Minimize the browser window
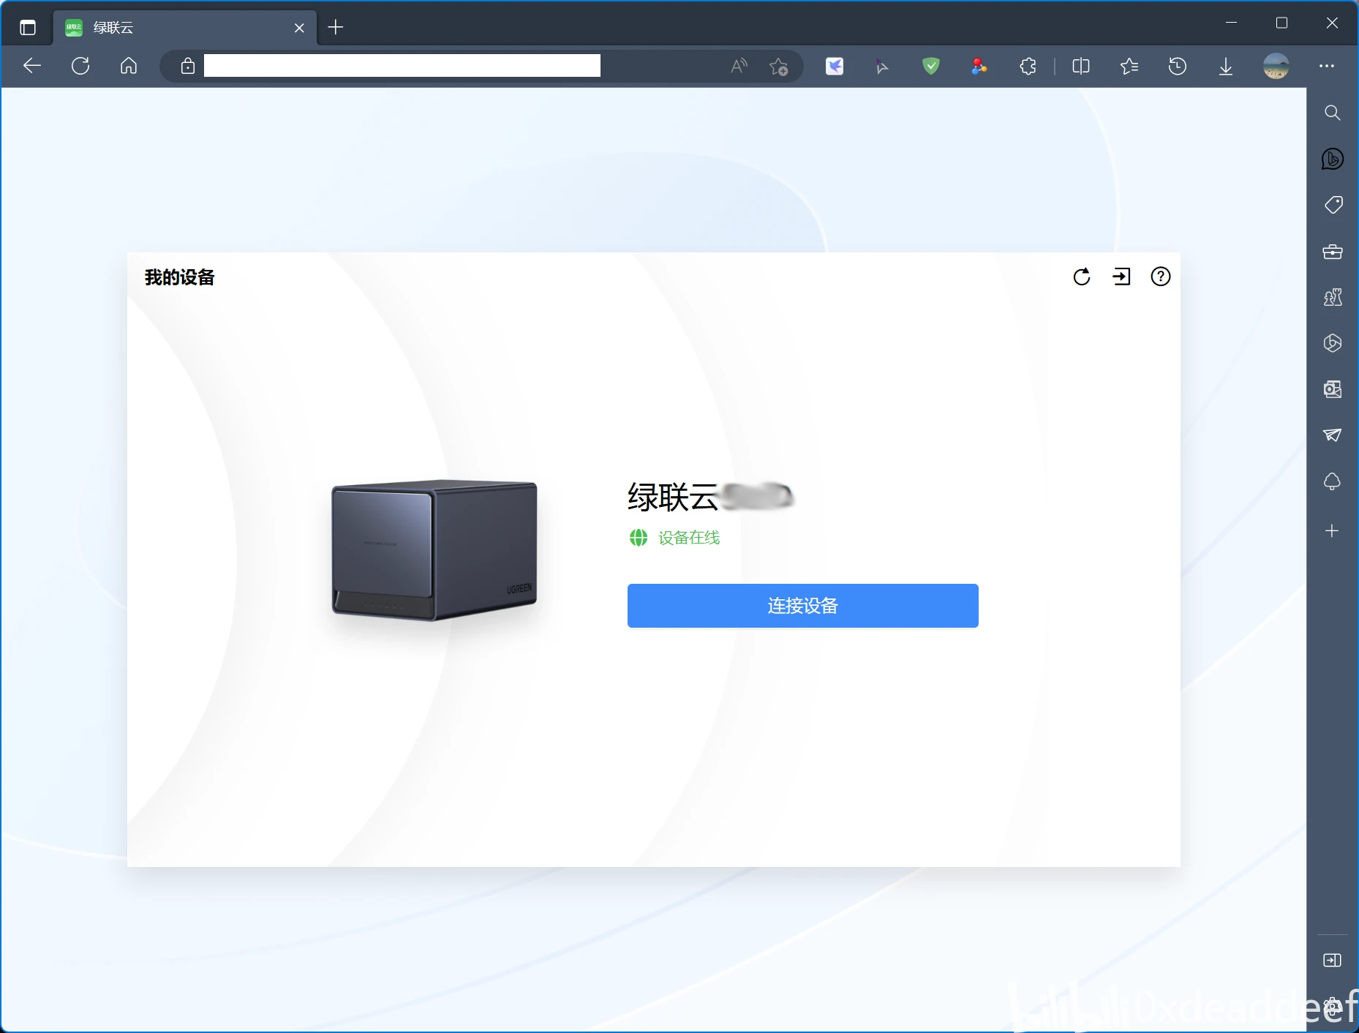 [x=1232, y=23]
